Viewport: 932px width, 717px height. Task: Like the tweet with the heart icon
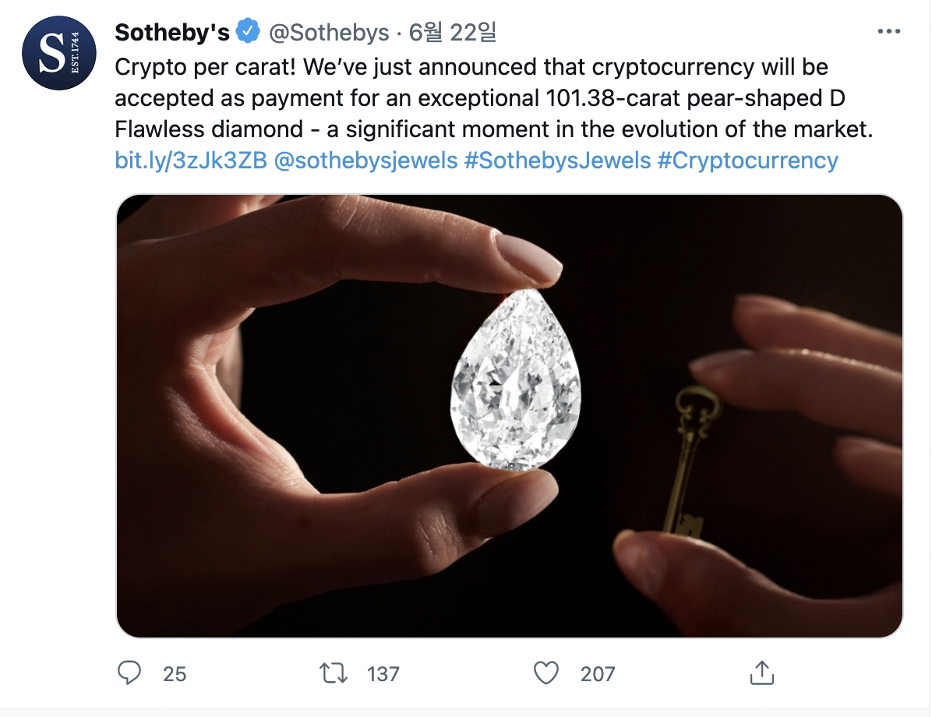point(548,673)
